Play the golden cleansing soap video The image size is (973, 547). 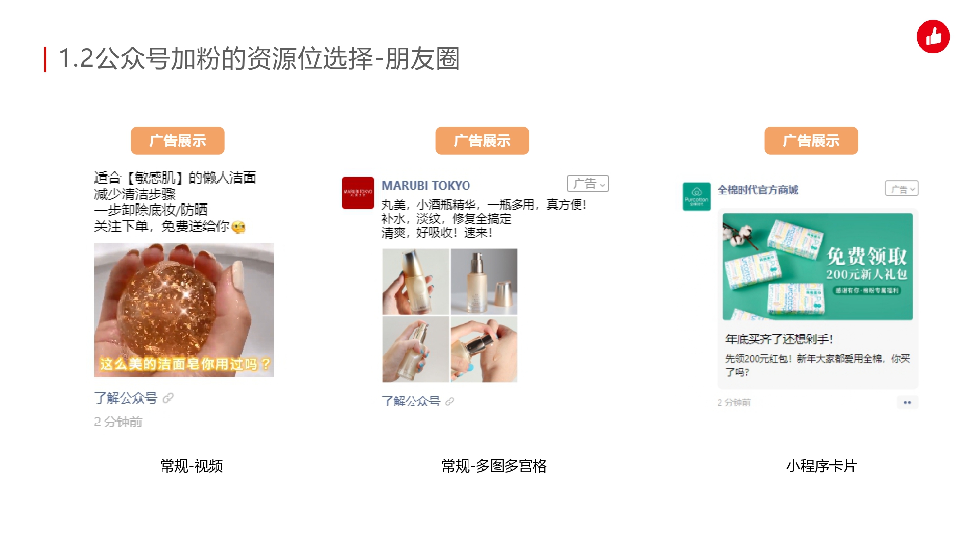[184, 310]
